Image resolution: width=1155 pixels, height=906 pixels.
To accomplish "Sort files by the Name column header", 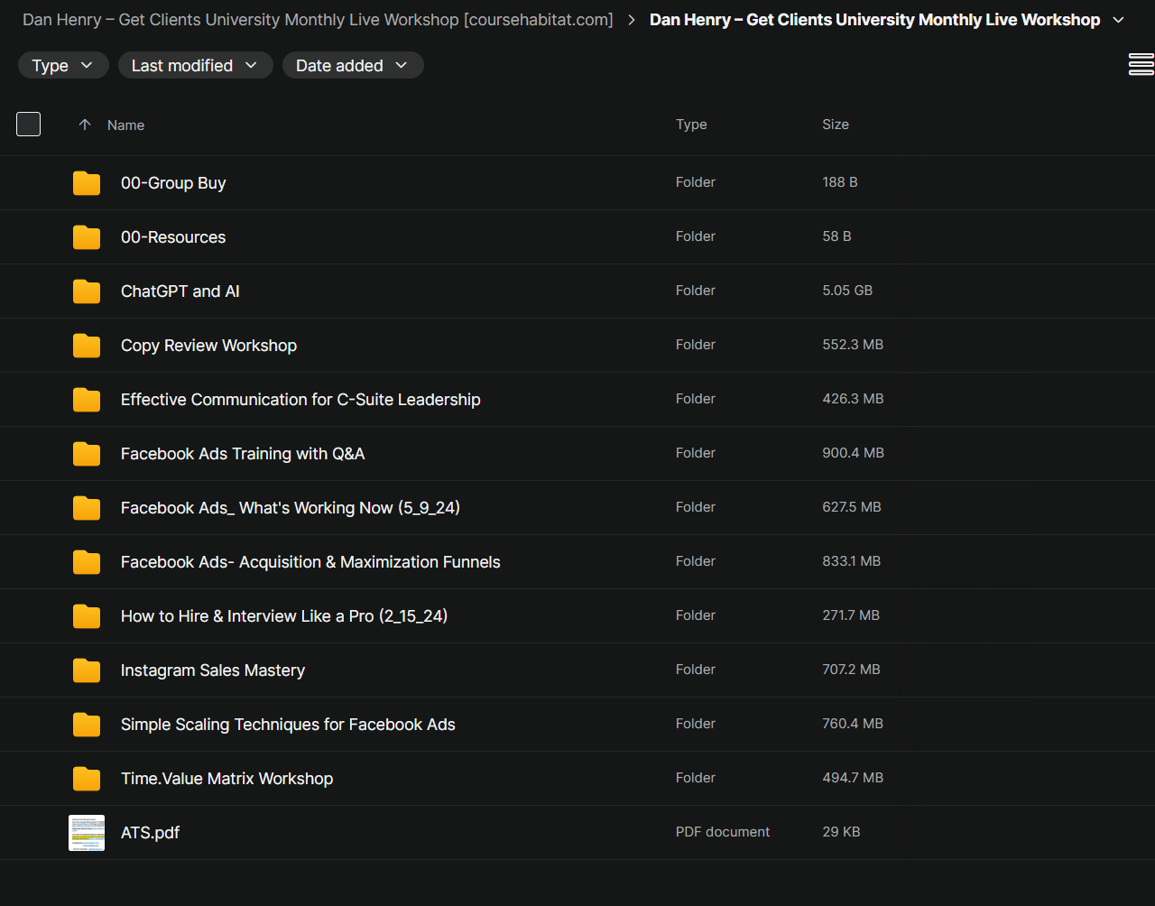I will [125, 125].
